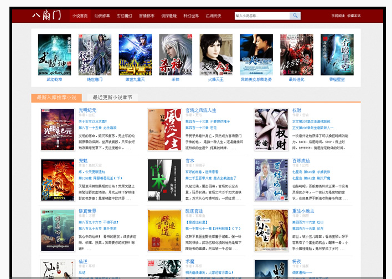Open chapter 第四百一十三章 under 官场之风流人生
This screenshot has height=279, width=392.
[x=208, y=121]
